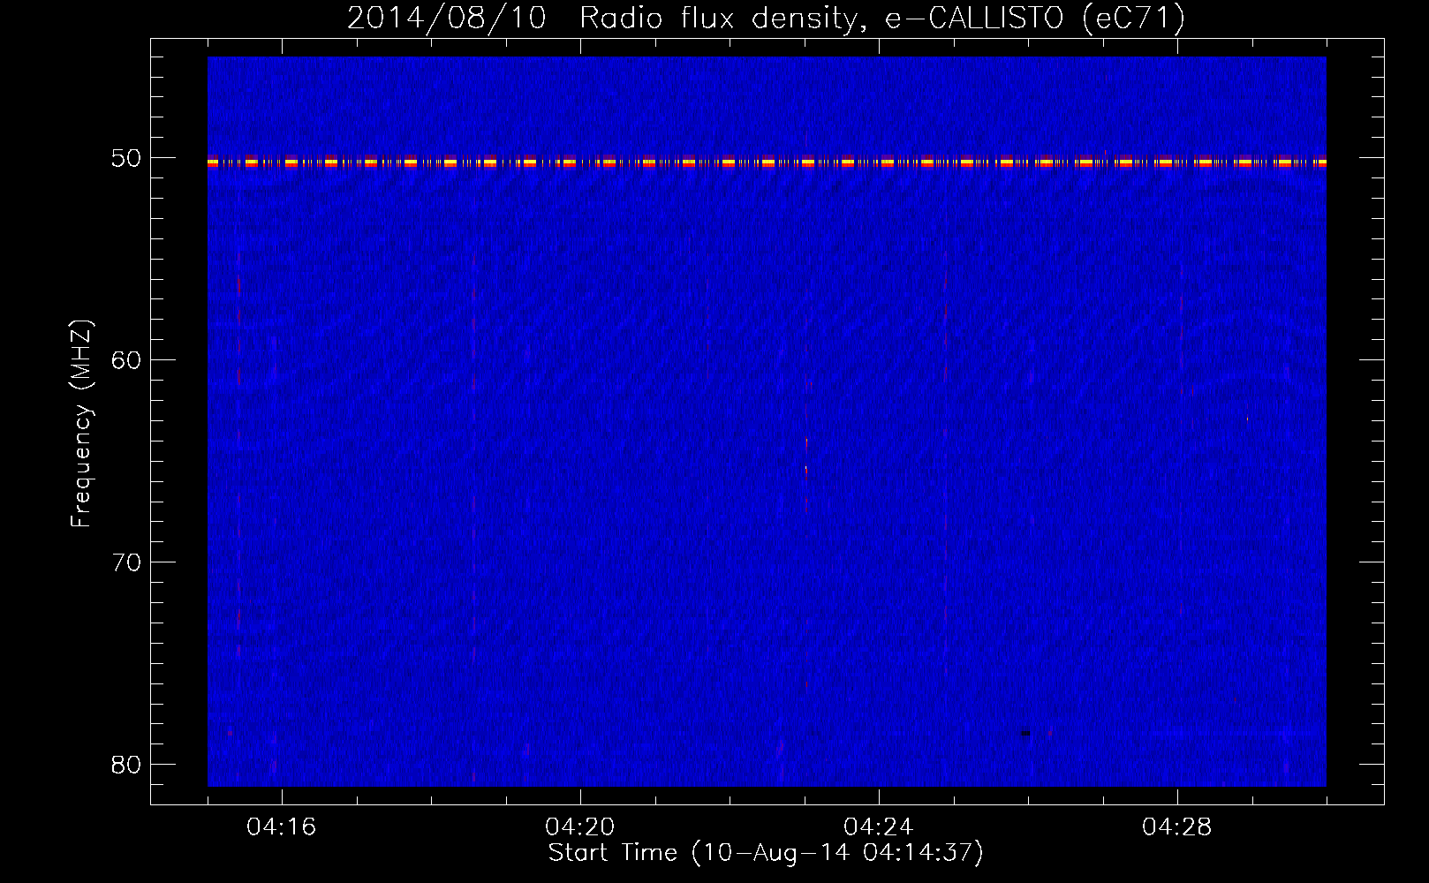Click the 04:20 time tick label

click(580, 826)
